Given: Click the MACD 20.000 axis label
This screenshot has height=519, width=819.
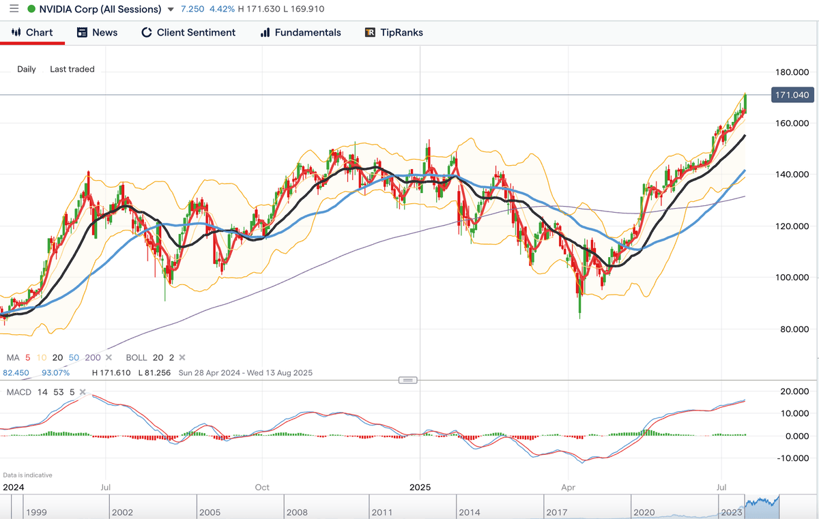Looking at the screenshot, I should pyautogui.click(x=795, y=391).
